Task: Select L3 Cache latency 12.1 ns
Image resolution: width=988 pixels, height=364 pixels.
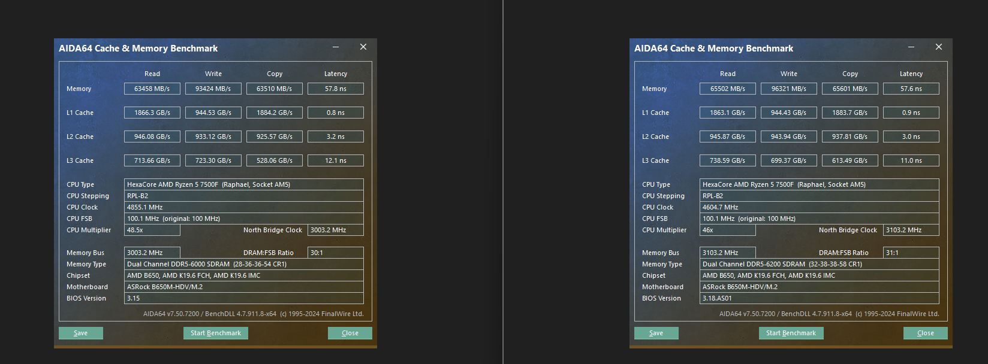Action: click(x=336, y=160)
